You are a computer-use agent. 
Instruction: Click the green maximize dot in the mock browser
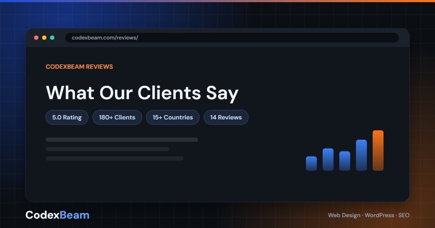point(52,38)
